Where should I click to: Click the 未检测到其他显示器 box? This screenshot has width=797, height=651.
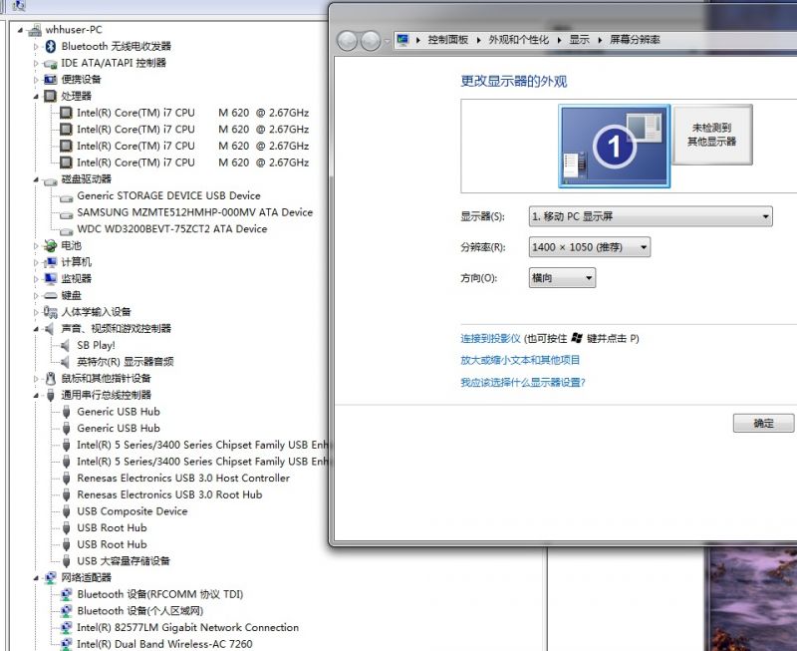[712, 135]
